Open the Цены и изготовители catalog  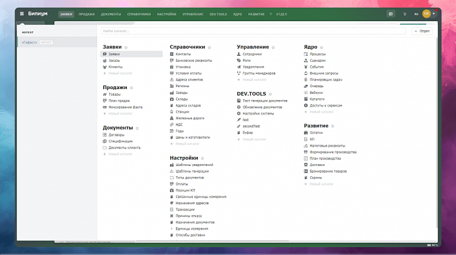(x=193, y=137)
